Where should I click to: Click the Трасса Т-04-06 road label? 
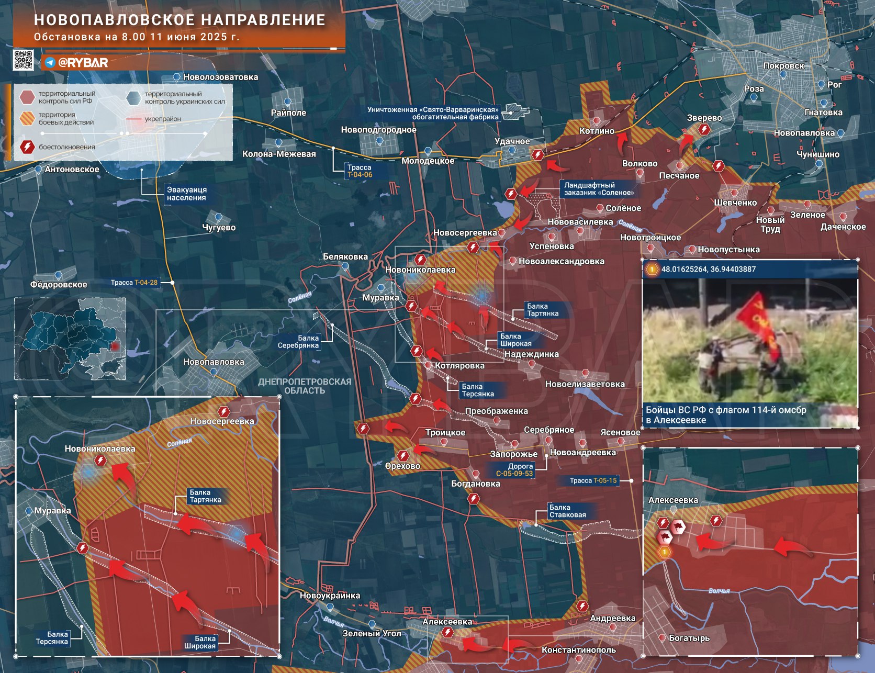point(360,171)
